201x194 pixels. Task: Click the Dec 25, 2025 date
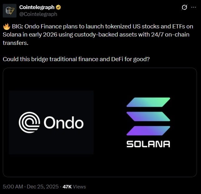click(43, 187)
